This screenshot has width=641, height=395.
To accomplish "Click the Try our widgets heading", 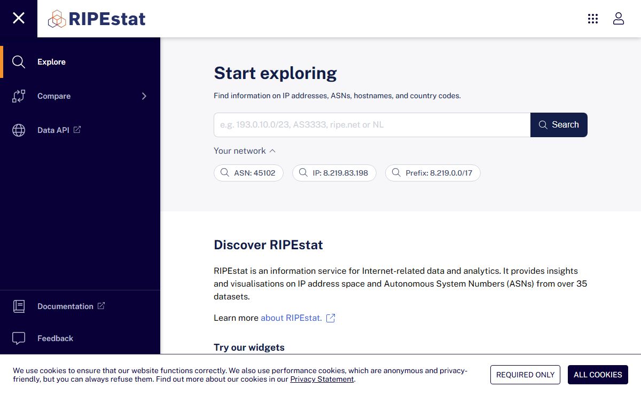I will click(249, 347).
